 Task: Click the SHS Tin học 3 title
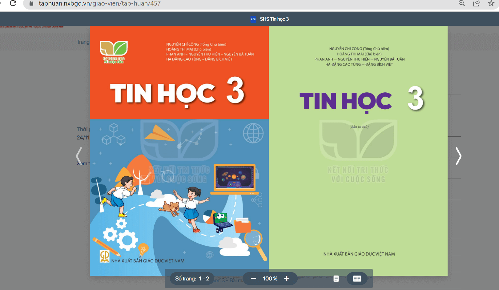pyautogui.click(x=274, y=19)
